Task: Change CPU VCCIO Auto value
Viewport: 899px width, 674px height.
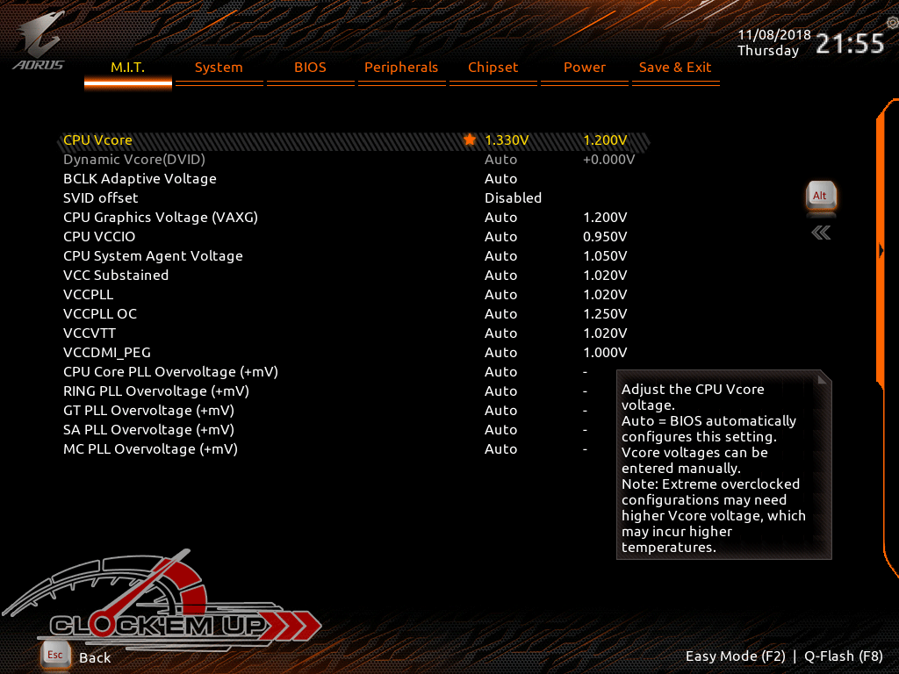Action: point(500,237)
